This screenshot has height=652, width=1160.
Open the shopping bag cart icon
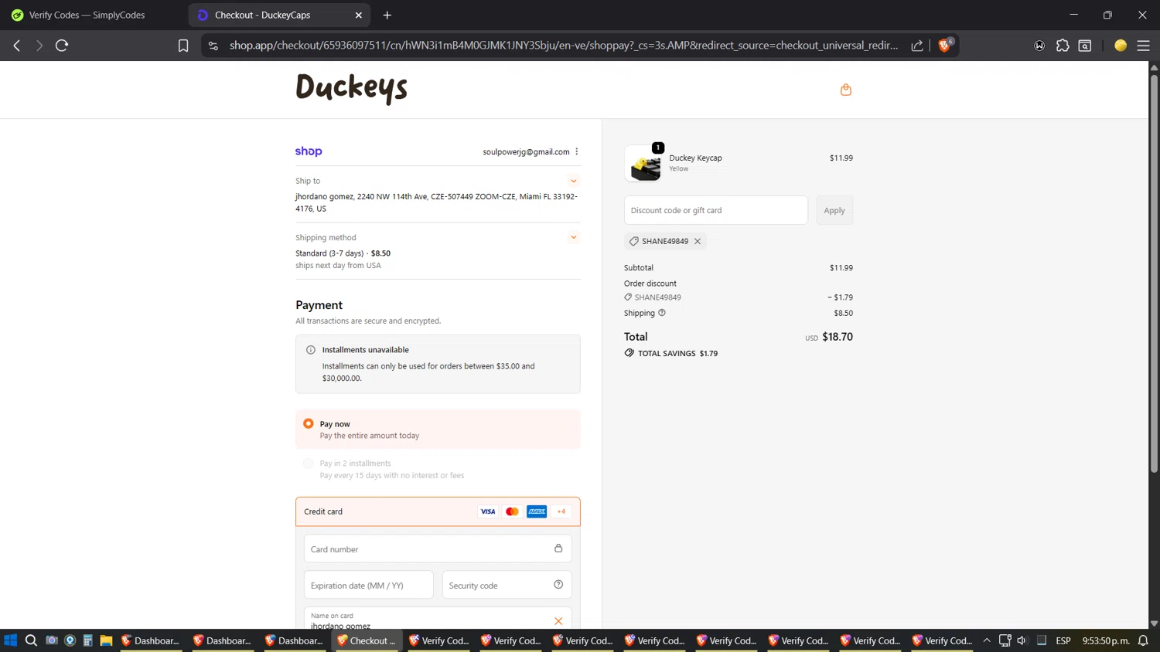click(845, 90)
